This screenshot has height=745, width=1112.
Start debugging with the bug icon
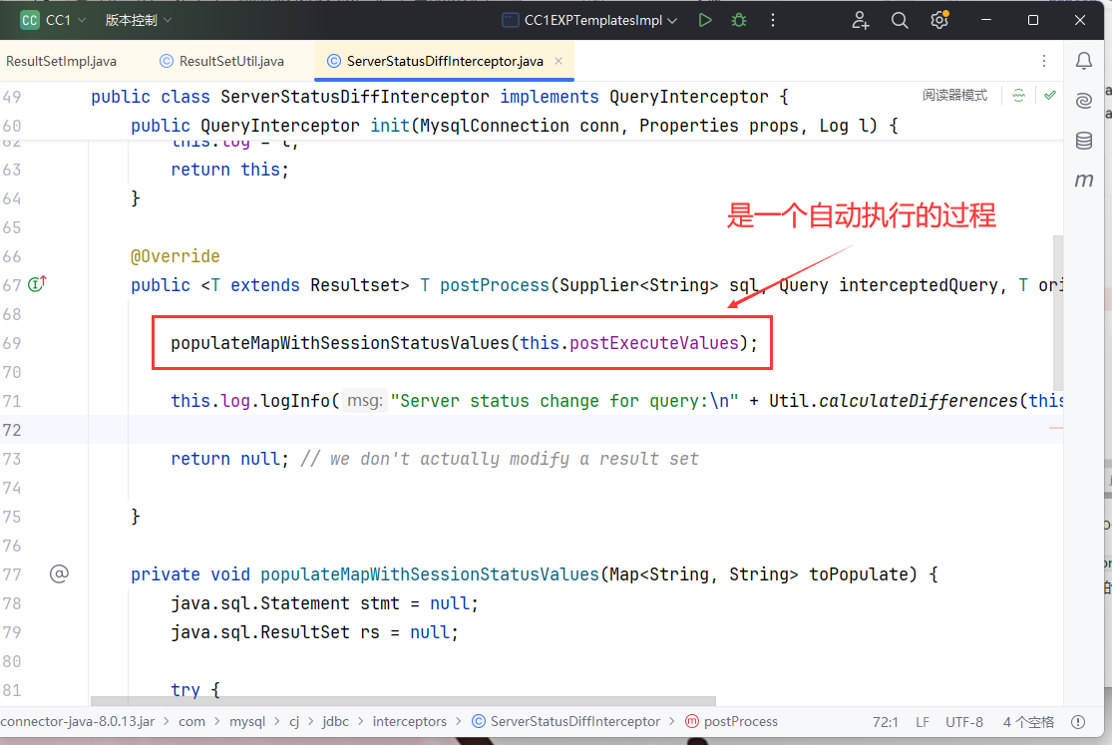738,20
